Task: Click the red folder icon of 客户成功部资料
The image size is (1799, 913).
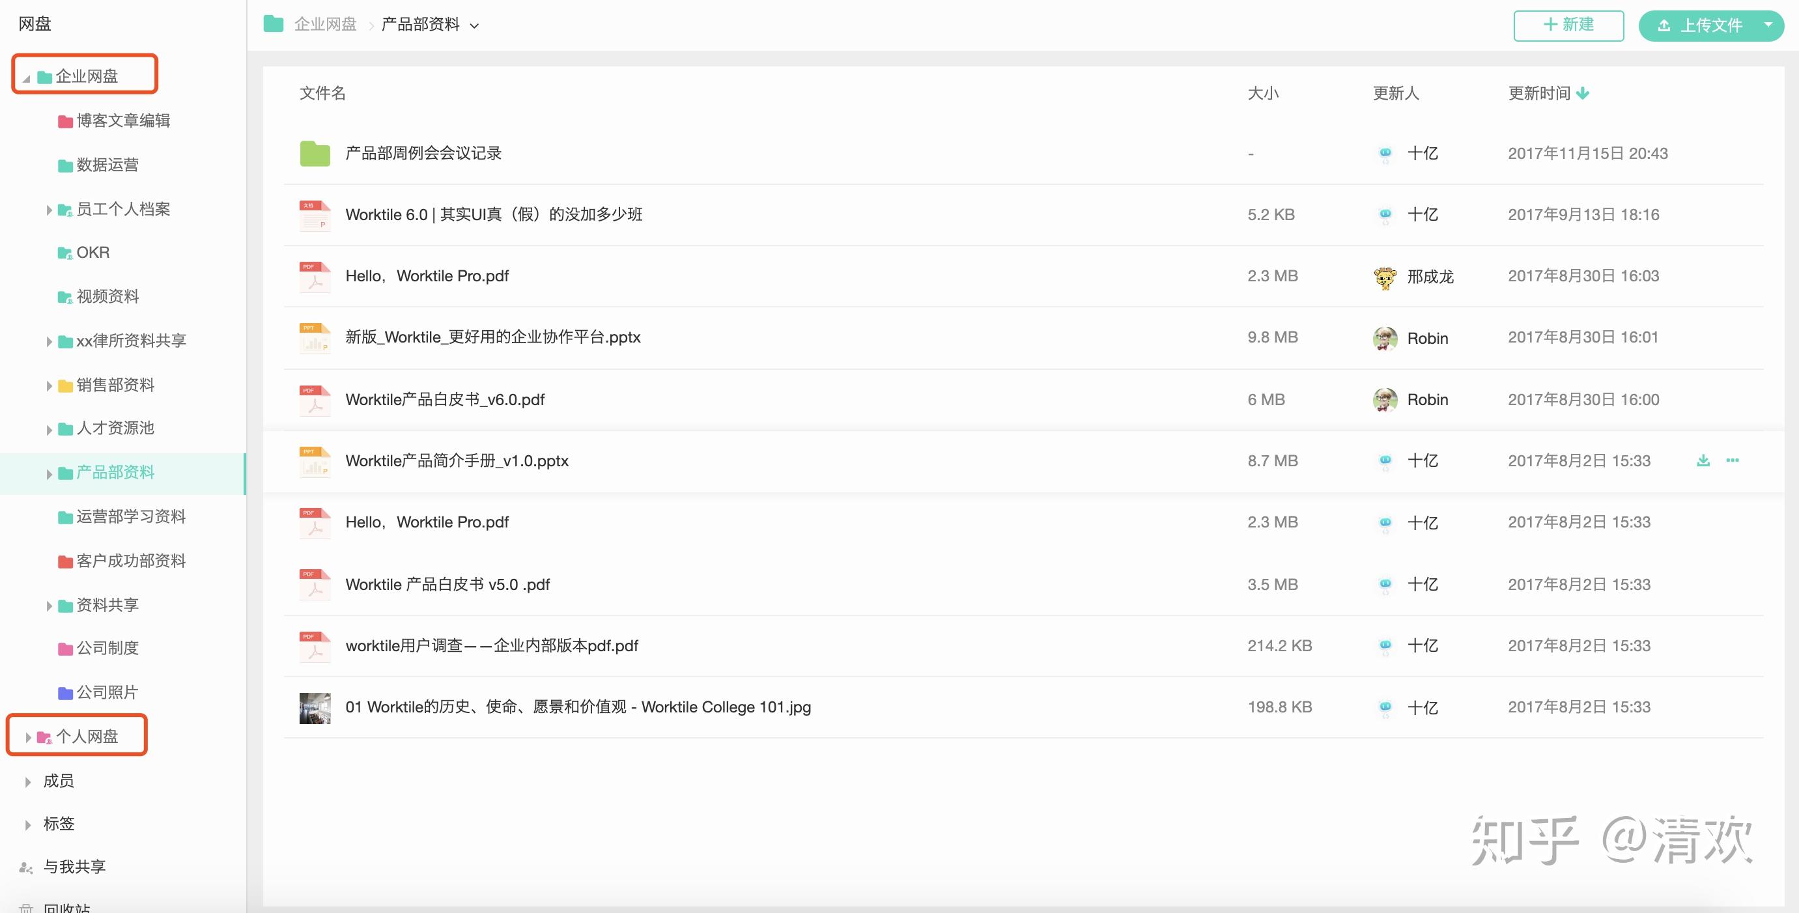Action: coord(65,562)
